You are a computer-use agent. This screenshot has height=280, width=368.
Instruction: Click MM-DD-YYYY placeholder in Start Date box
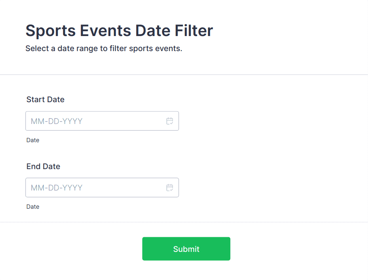[57, 121]
